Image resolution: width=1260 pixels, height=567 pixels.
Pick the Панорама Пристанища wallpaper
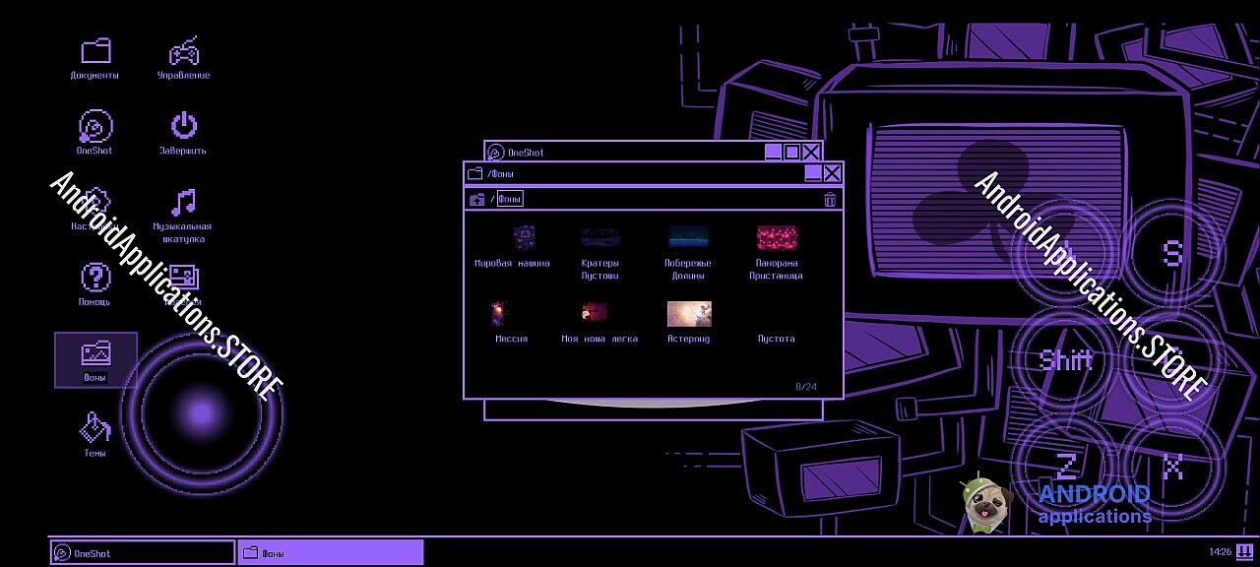(777, 238)
